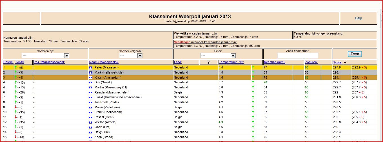Sort by Positie column header
Image resolution: width=383 pixels, height=142 pixels.
point(8,62)
